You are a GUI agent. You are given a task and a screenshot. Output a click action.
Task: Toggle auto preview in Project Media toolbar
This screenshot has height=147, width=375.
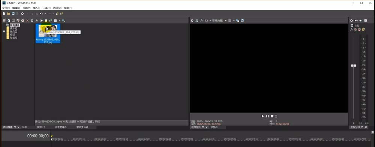pyautogui.click(x=51, y=21)
